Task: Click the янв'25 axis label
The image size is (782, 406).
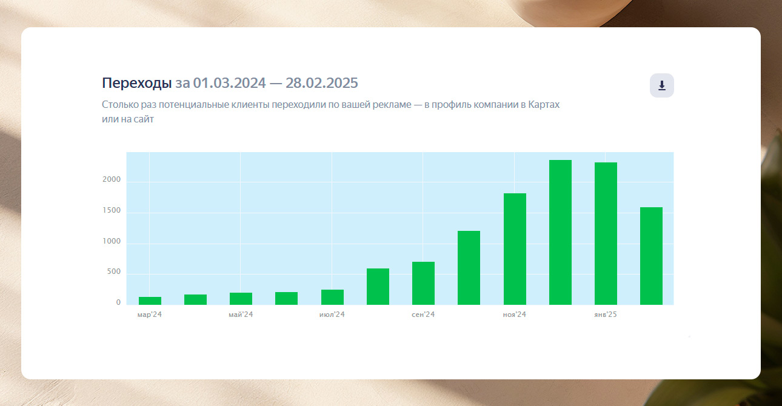Action: pyautogui.click(x=606, y=314)
